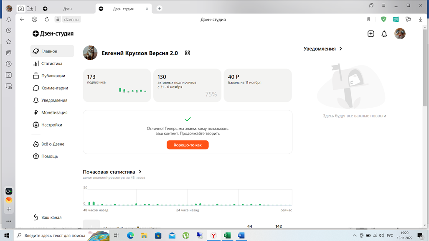Click the dzen.ru address field
Screen dimensions: 429x241
71,20
